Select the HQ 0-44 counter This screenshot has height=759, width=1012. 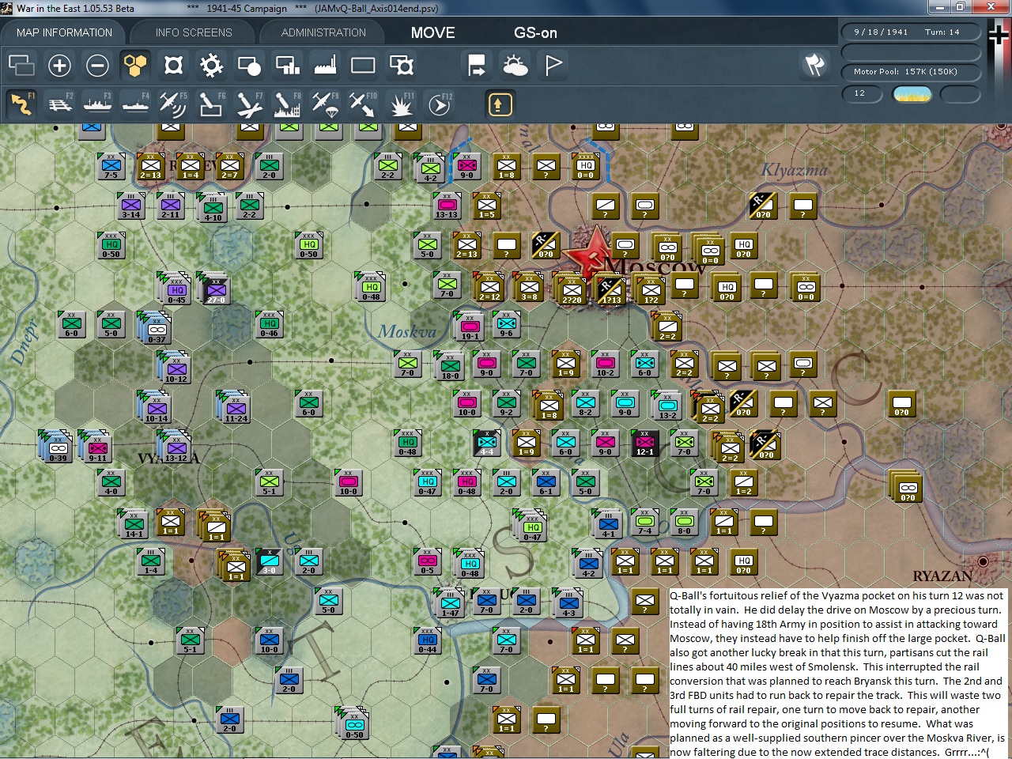427,641
